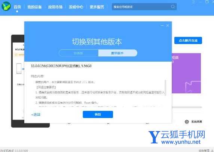The width and height of the screenshot is (214, 152).
Task: Go to 游戏中心 game center tab
Action: pyautogui.click(x=76, y=7)
